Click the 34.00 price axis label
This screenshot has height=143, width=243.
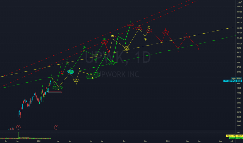click(x=239, y=103)
